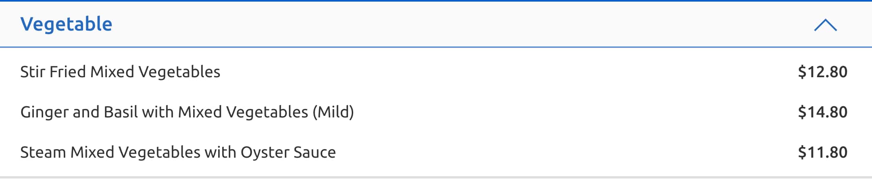Viewport: 872px width, 181px height.
Task: Click the word Steam in third item
Action: [43, 152]
